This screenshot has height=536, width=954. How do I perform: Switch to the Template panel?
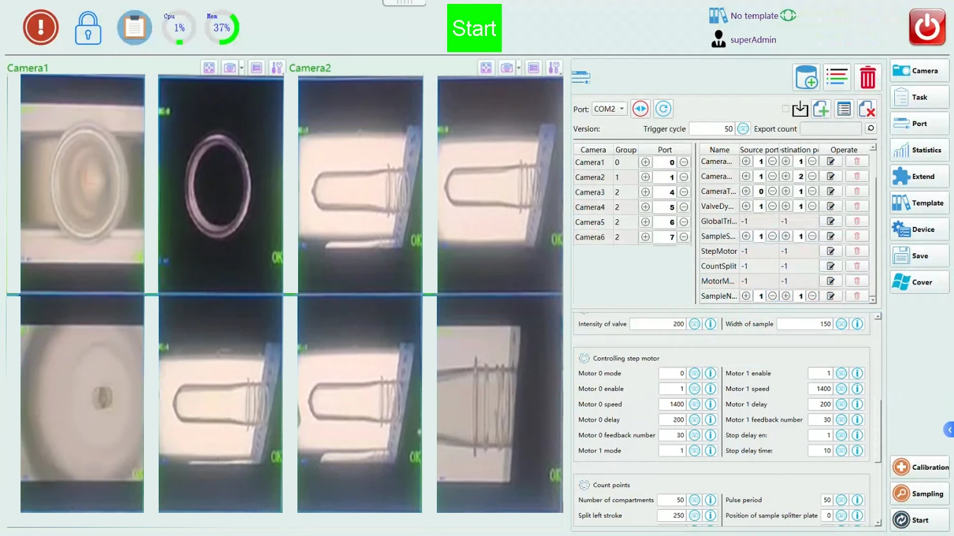click(919, 202)
